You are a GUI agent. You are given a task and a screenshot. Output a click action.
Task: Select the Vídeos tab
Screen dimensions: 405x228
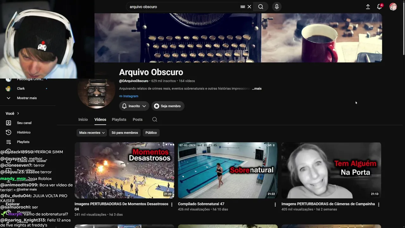[x=100, y=119]
